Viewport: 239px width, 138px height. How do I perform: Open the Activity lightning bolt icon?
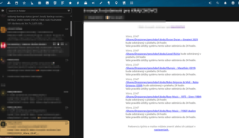[78, 3]
